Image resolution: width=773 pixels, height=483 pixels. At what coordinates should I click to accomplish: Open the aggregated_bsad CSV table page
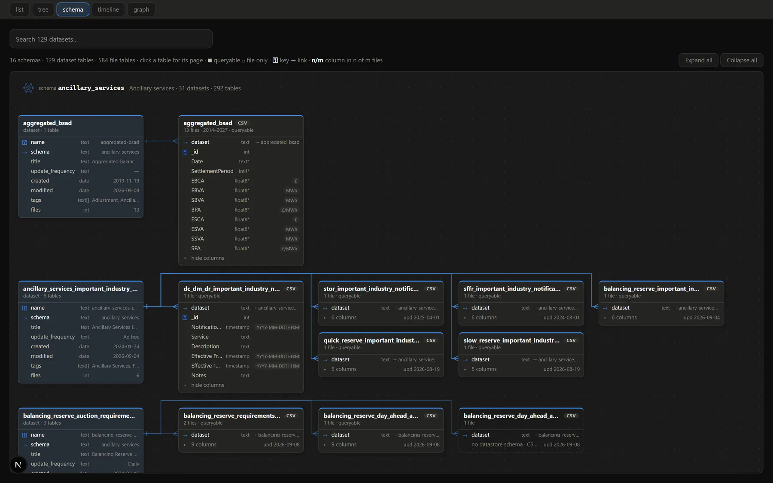click(241, 126)
